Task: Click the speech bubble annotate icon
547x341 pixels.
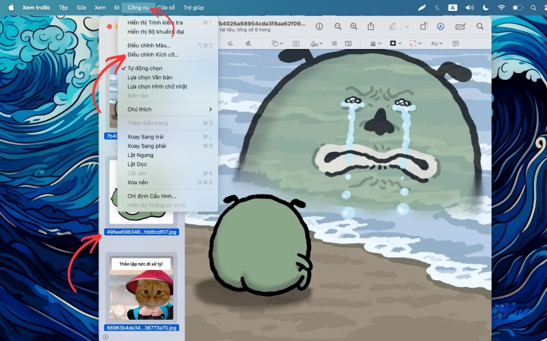Action: click(x=455, y=44)
